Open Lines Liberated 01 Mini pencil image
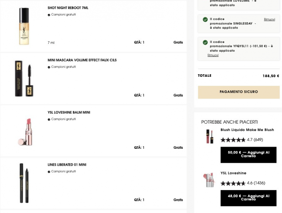This screenshot has height=213, width=282. click(24, 183)
